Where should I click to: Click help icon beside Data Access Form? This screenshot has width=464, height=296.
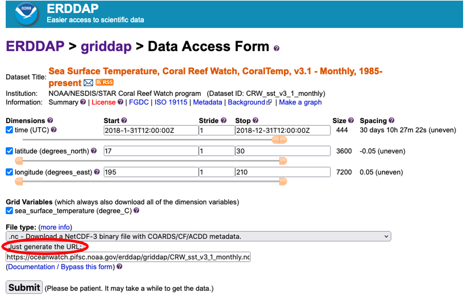[276, 48]
